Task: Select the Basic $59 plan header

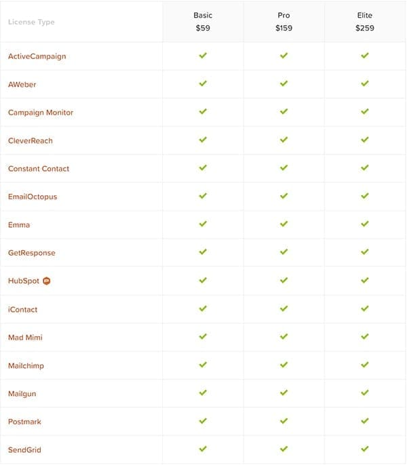Action: point(203,22)
